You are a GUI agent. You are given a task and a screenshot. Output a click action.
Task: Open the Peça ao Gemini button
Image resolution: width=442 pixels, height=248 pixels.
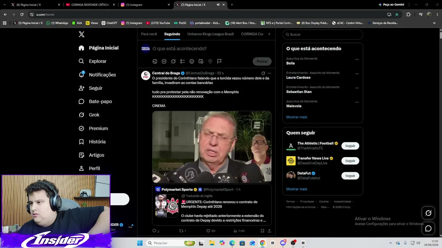[x=391, y=5]
